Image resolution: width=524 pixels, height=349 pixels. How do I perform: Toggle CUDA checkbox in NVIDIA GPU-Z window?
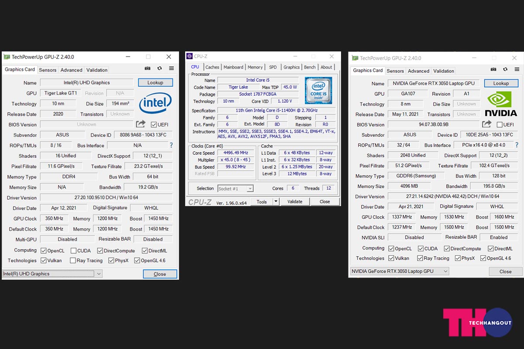421,248
